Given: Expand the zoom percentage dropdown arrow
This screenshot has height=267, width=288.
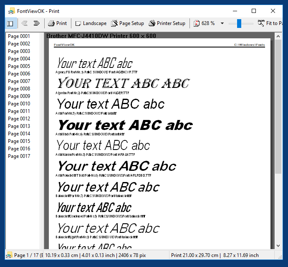Looking at the screenshot, I should [222, 23].
